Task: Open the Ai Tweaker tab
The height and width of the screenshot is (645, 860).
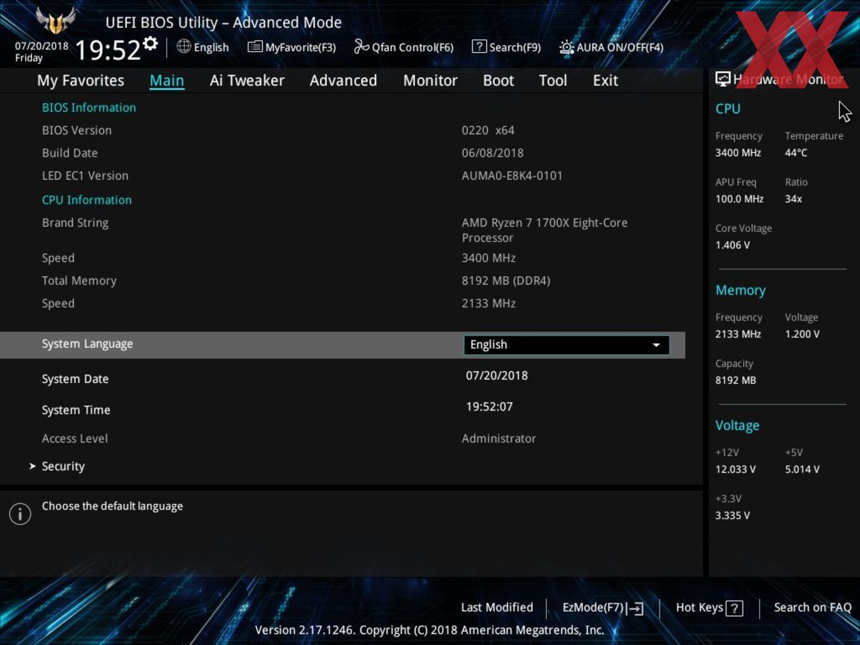Action: pyautogui.click(x=247, y=80)
